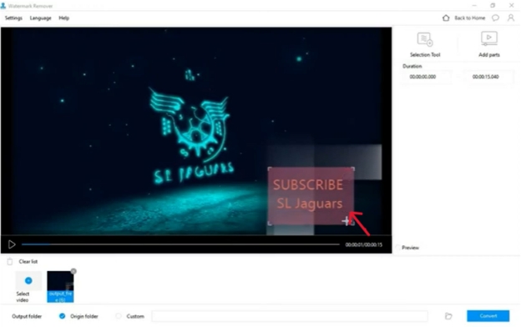Select the Origin folder radio button
This screenshot has width=521, height=327.
(62, 316)
